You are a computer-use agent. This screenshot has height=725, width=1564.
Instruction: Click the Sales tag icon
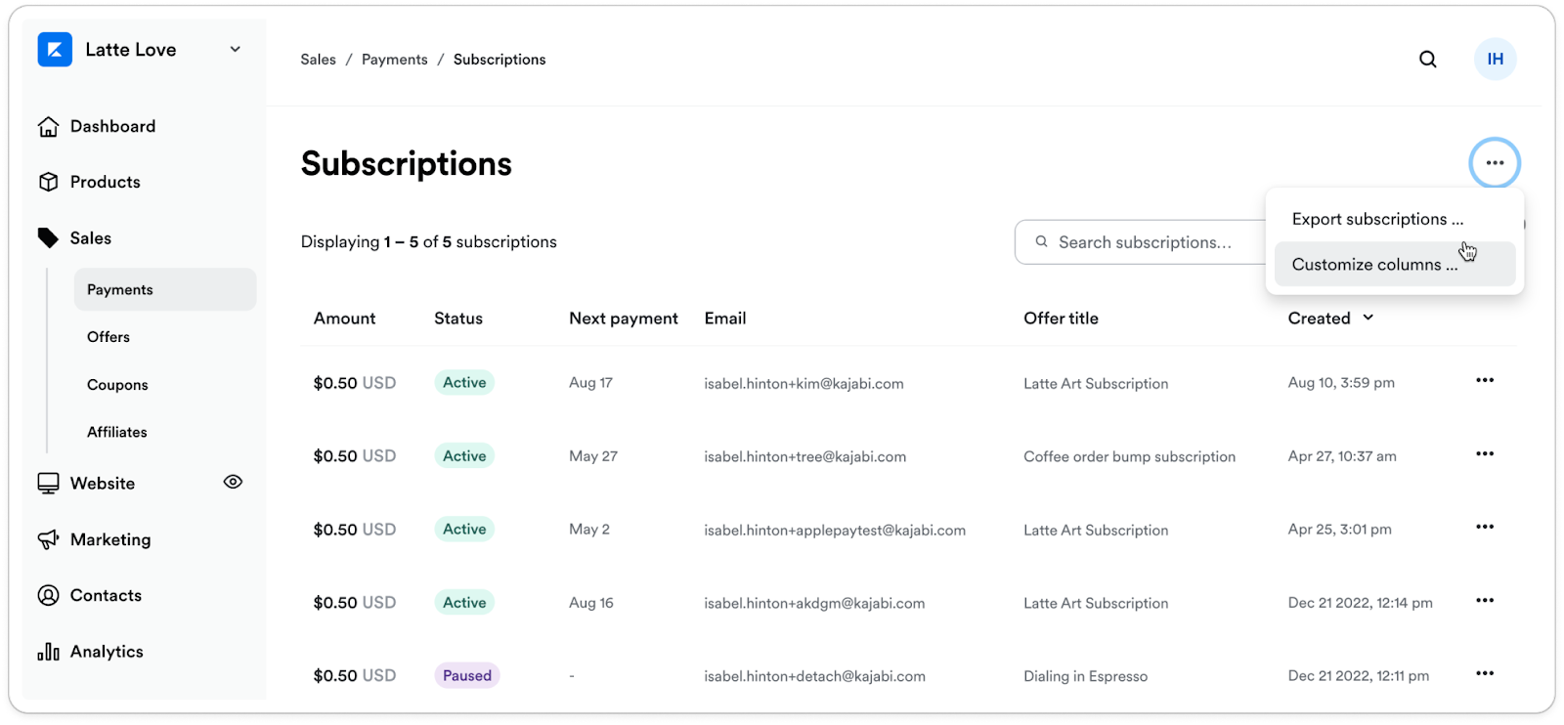pyautogui.click(x=48, y=238)
